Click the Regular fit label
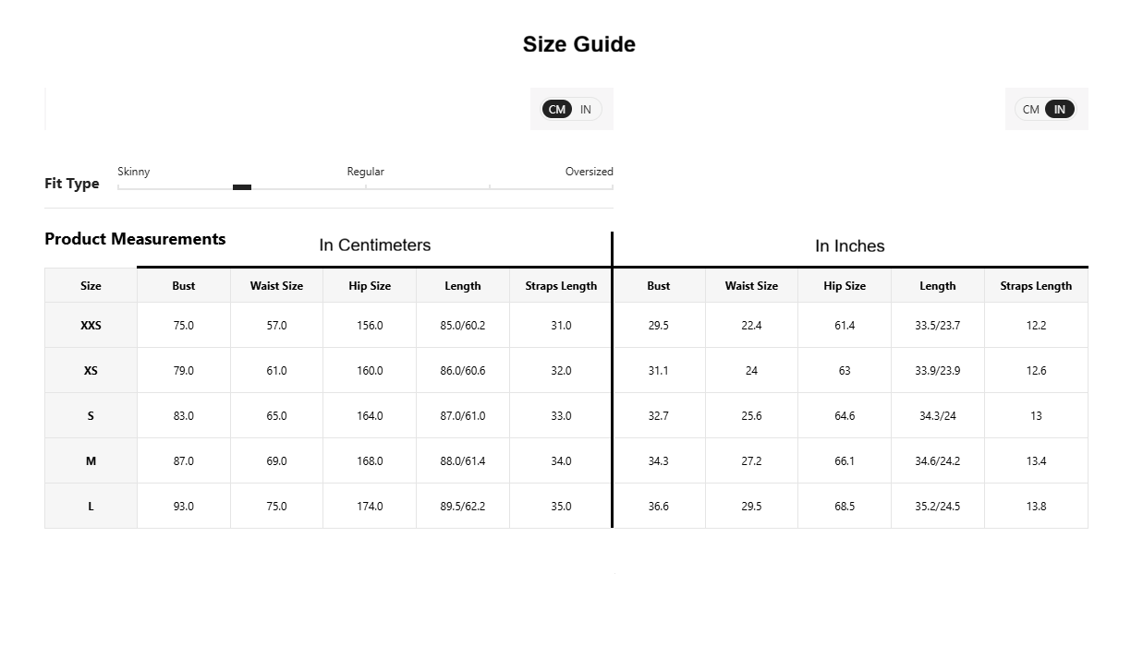 (366, 172)
